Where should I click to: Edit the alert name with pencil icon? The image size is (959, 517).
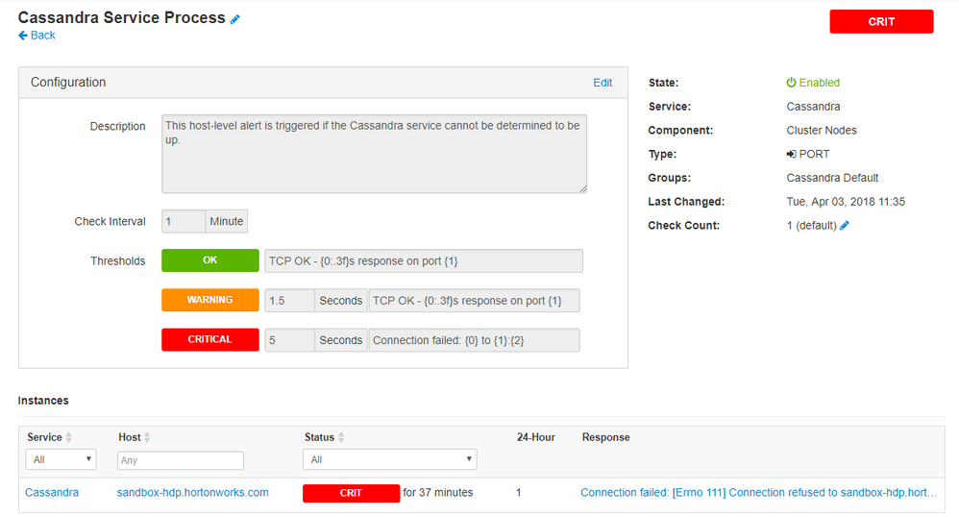click(234, 19)
